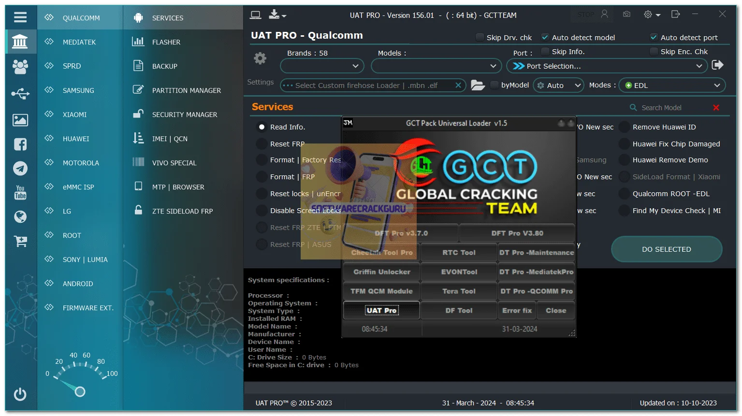The height and width of the screenshot is (416, 742).
Task: Launch UAT Pro from GCT loader
Action: 381,310
